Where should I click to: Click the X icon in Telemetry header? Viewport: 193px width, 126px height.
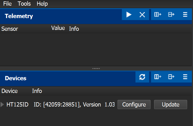click(x=142, y=15)
